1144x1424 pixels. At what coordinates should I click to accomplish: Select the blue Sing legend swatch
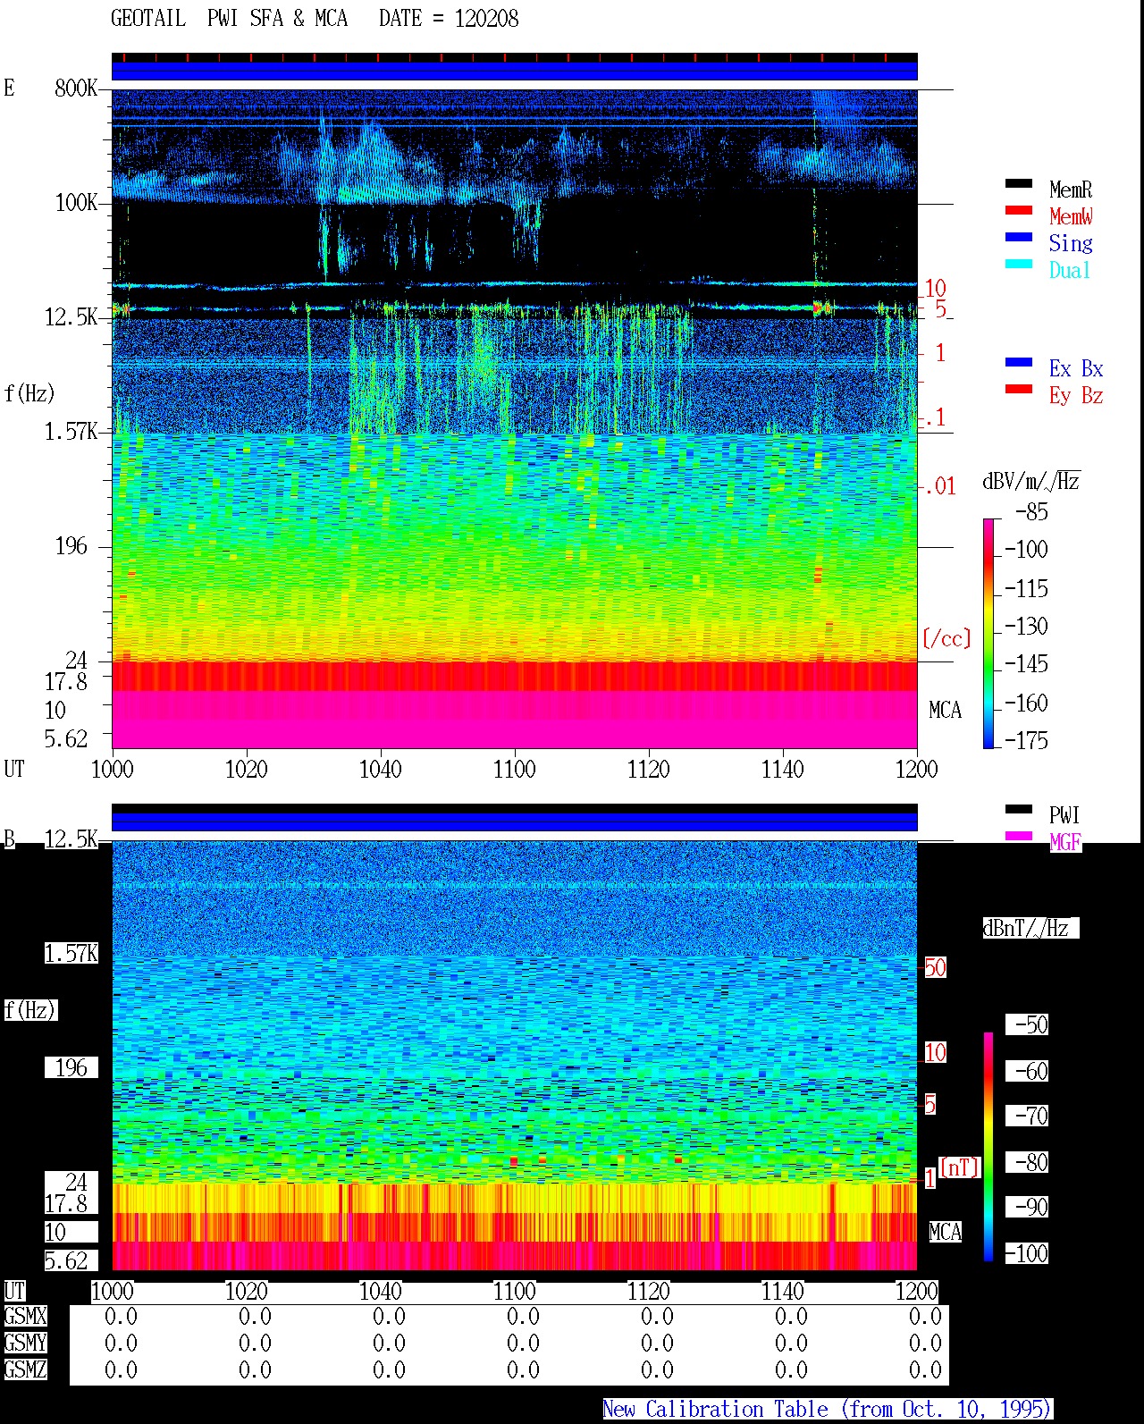(1018, 238)
